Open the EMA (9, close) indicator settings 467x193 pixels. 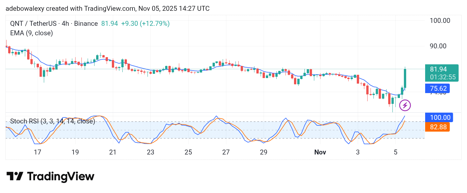pyautogui.click(x=31, y=33)
